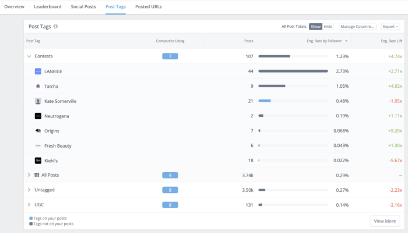Viewport: 408px width, 233px height.
Task: Click blue 'Tags on your posts' legend swatch
Action: tap(31, 218)
